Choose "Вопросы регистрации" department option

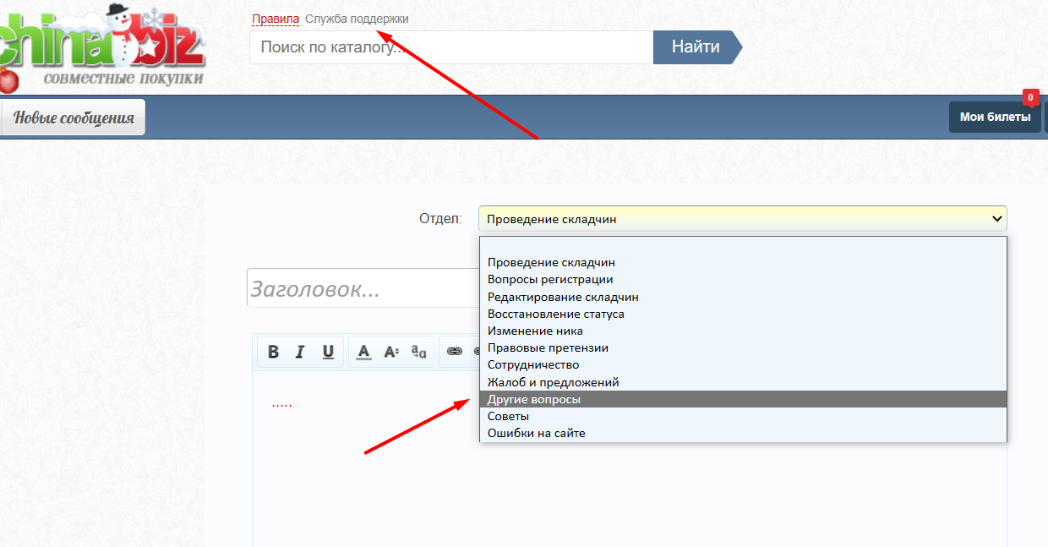tap(550, 279)
